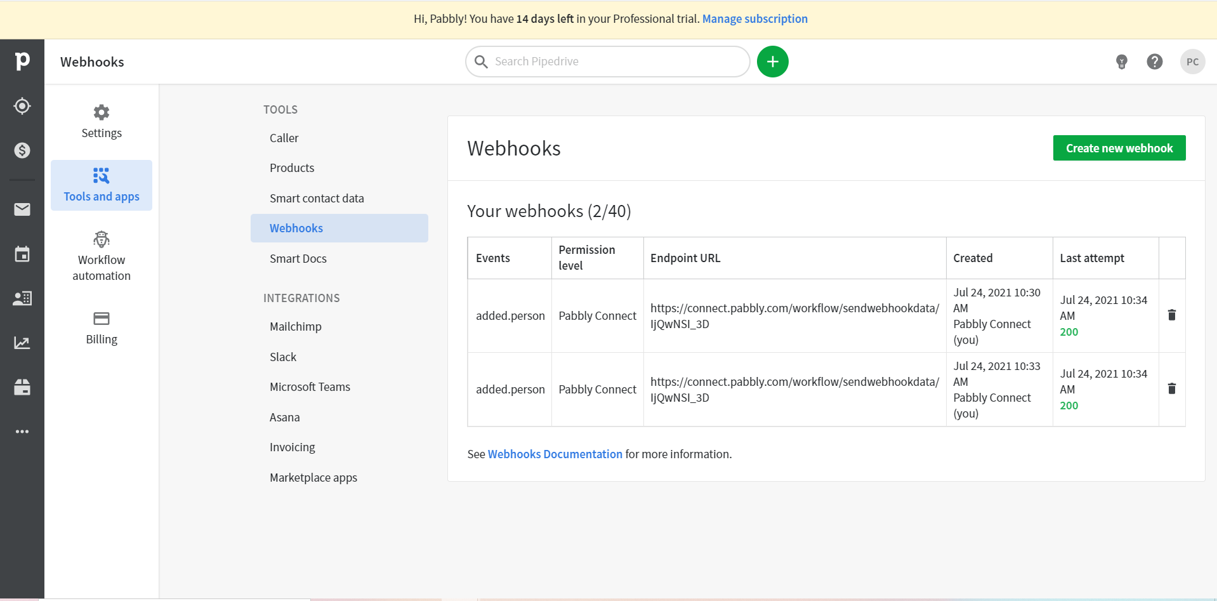Open Activities calendar icon in sidebar
1217x601 pixels.
22,254
